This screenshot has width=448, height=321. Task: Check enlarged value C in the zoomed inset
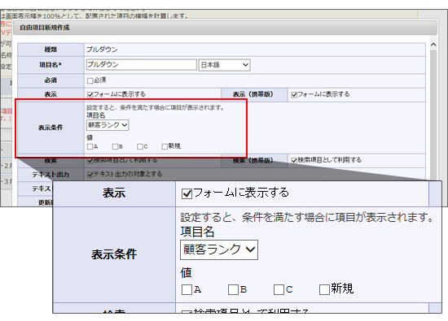tap(279, 289)
